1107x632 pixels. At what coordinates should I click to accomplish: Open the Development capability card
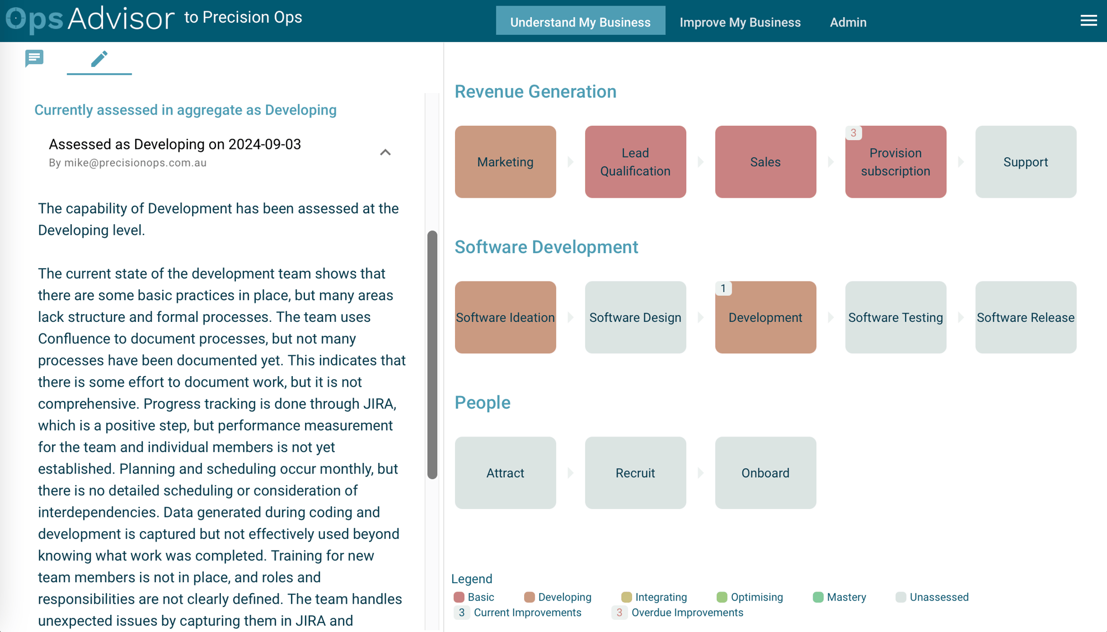tap(765, 317)
